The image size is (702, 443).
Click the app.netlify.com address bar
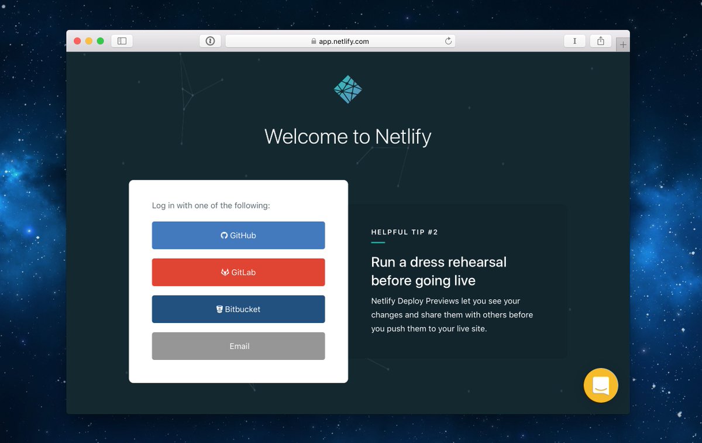[x=340, y=41]
